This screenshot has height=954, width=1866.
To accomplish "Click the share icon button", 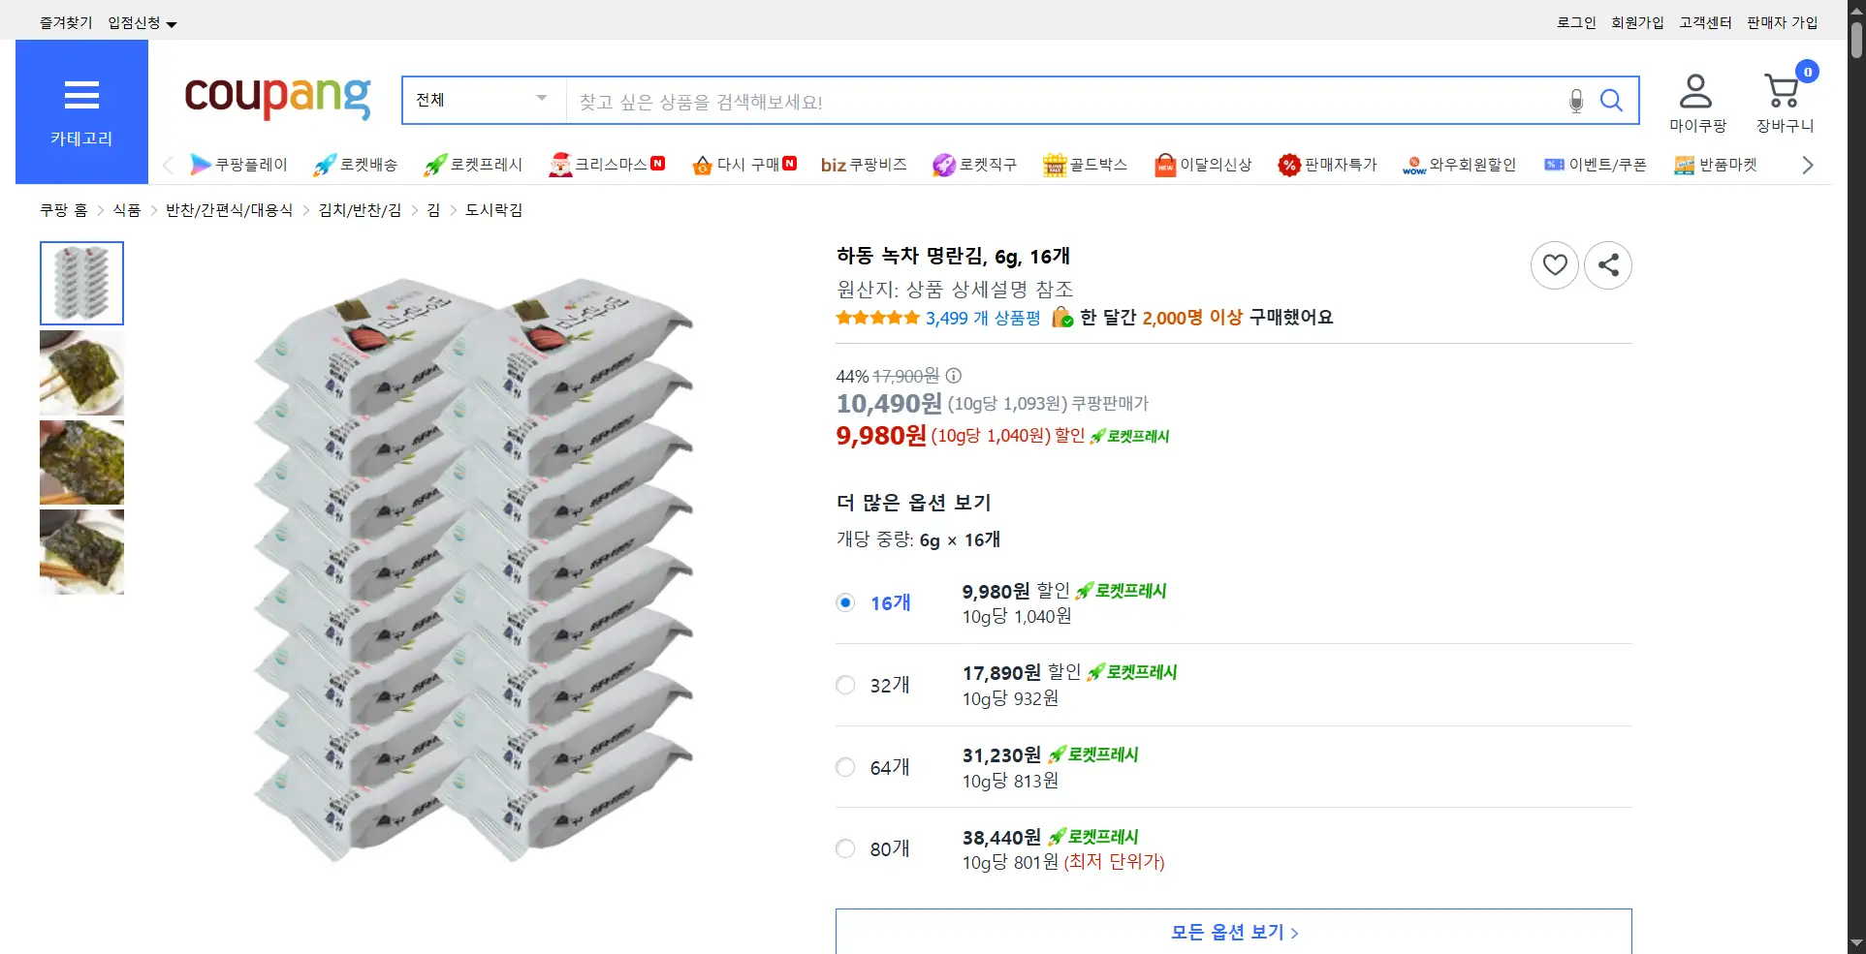I will [x=1607, y=264].
